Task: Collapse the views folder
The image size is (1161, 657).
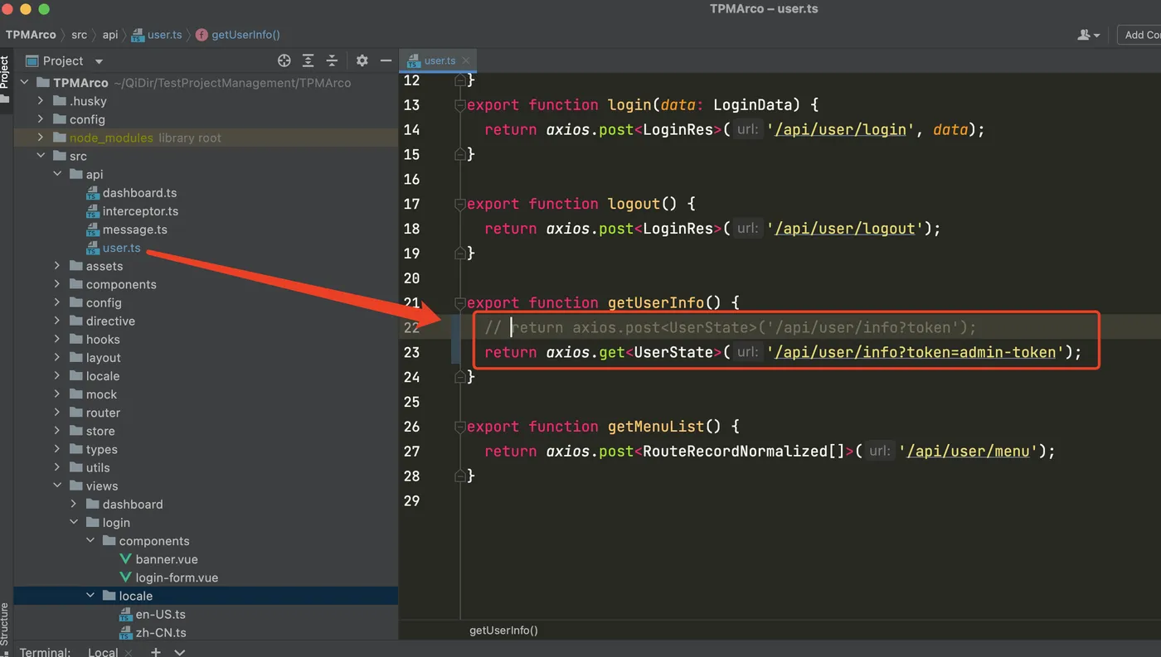Action: pos(57,486)
